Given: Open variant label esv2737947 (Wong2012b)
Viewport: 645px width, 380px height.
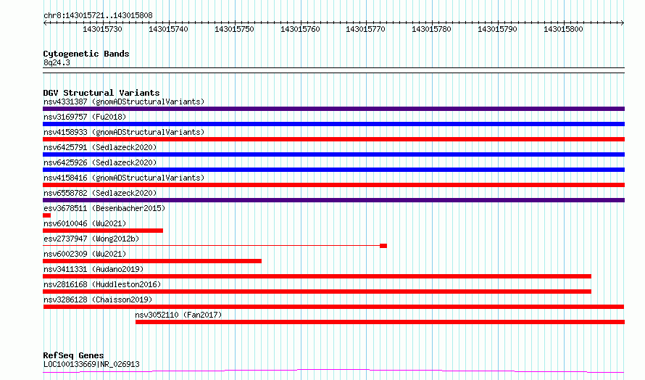Looking at the screenshot, I should click(x=91, y=239).
